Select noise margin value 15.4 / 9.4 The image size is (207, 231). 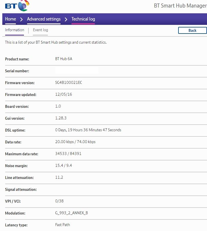[x=63, y=165]
